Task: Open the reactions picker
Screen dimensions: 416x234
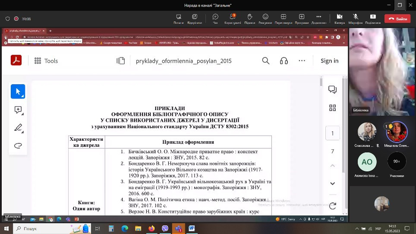Action: coord(265,18)
